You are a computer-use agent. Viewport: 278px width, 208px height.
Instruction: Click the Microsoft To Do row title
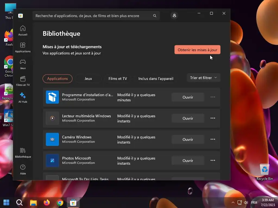(x=85, y=179)
